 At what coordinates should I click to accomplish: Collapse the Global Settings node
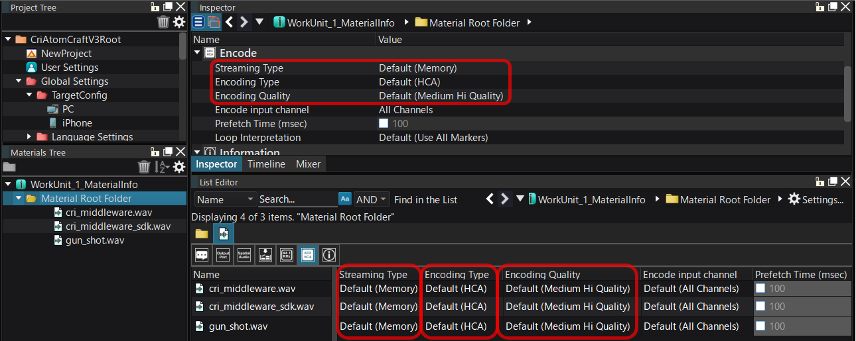(19, 81)
